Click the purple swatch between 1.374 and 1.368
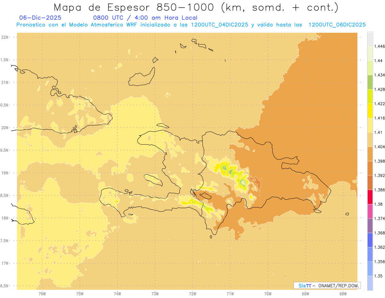385x298 pixels. click(x=370, y=226)
